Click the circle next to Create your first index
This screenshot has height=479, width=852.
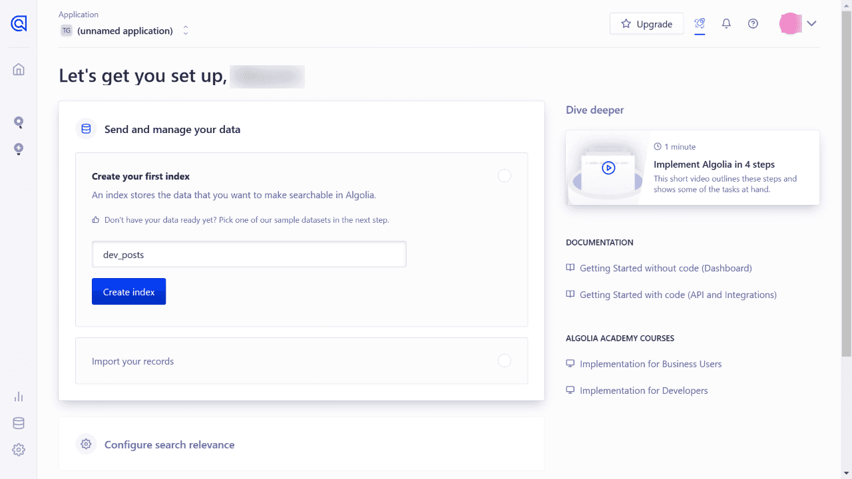(x=504, y=176)
